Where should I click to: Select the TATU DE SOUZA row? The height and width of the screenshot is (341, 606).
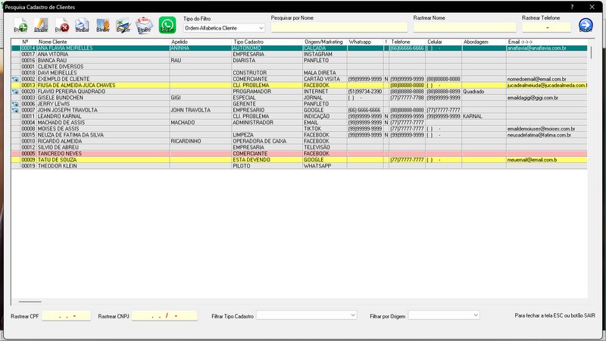tap(299, 160)
